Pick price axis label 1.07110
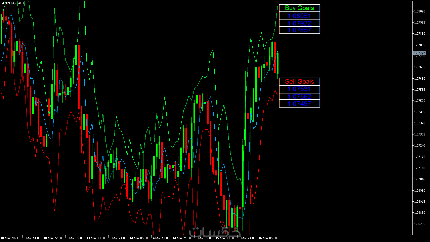The width and height of the screenshot is (430, 242). click(x=420, y=168)
